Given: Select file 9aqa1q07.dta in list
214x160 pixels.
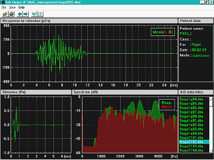Looking at the screenshot, I should (x=191, y=112).
